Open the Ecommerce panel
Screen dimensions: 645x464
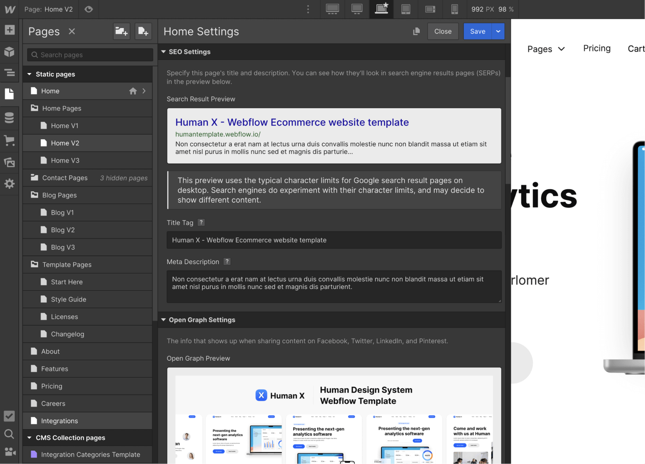[9, 140]
